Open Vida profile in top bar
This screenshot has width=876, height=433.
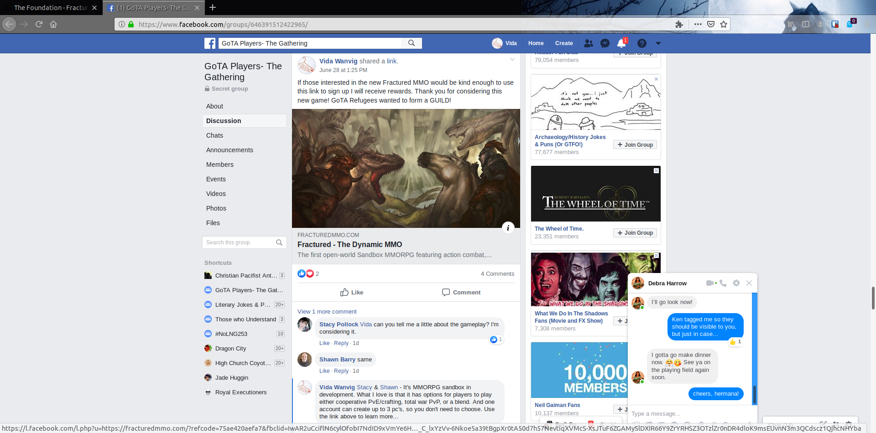click(505, 43)
